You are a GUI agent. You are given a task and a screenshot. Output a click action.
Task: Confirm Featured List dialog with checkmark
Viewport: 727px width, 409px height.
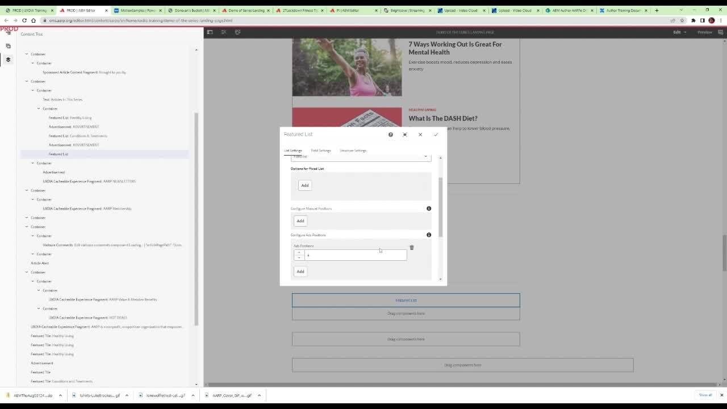(436, 135)
